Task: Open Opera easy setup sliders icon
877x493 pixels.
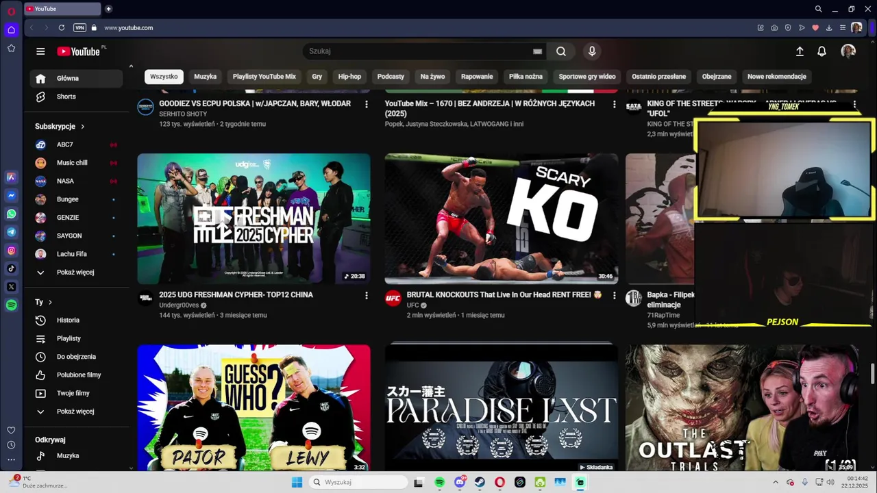Action: [843, 28]
